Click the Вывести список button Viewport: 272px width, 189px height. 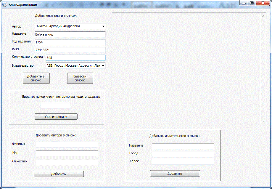(x=80, y=78)
